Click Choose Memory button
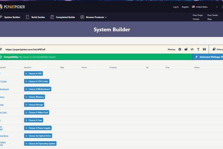 34,97
